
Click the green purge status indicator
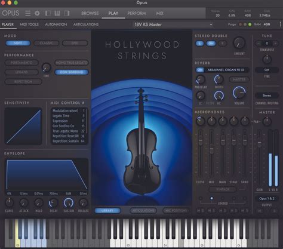coord(250,24)
